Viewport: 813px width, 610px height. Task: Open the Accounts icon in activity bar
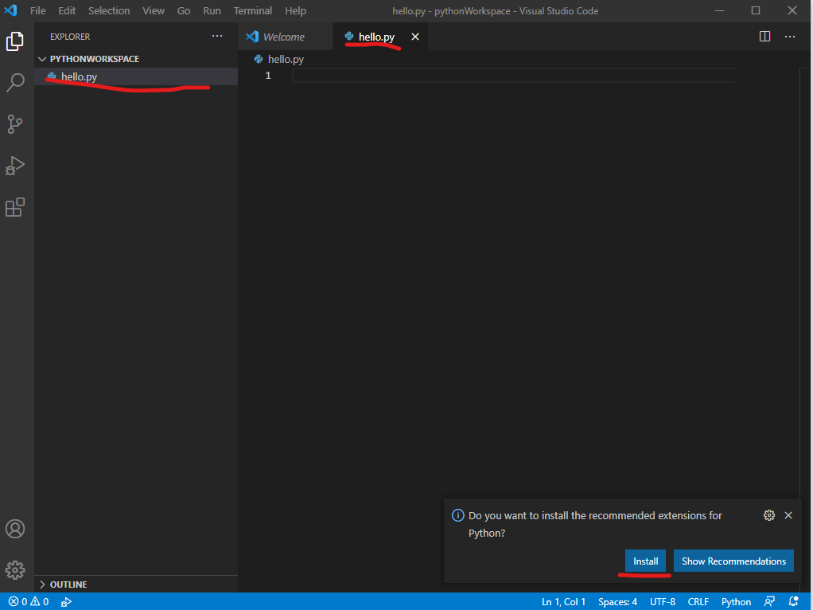click(x=15, y=529)
